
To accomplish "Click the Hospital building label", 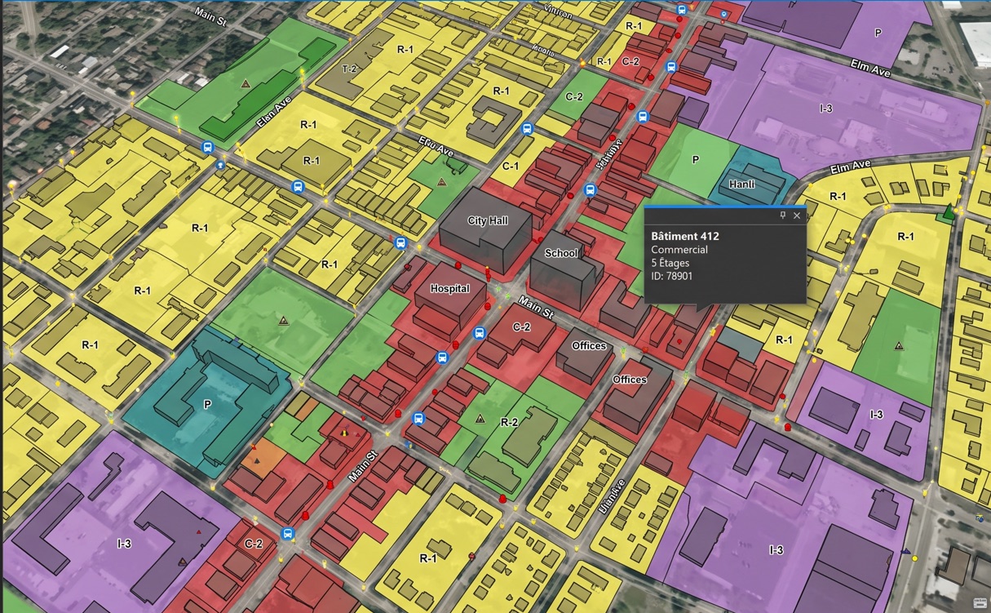I will [450, 289].
